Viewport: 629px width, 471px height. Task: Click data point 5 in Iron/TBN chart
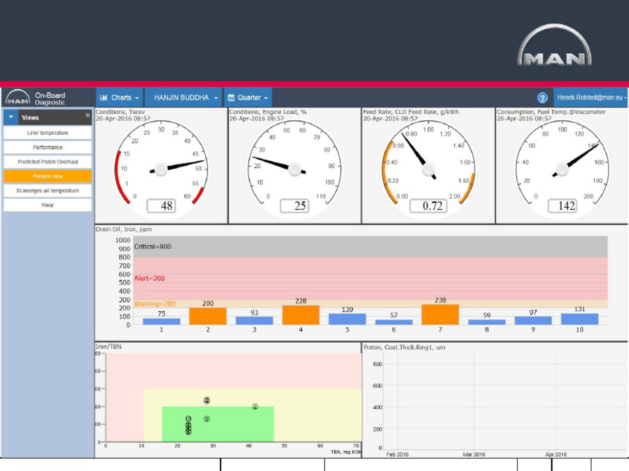pyautogui.click(x=207, y=419)
